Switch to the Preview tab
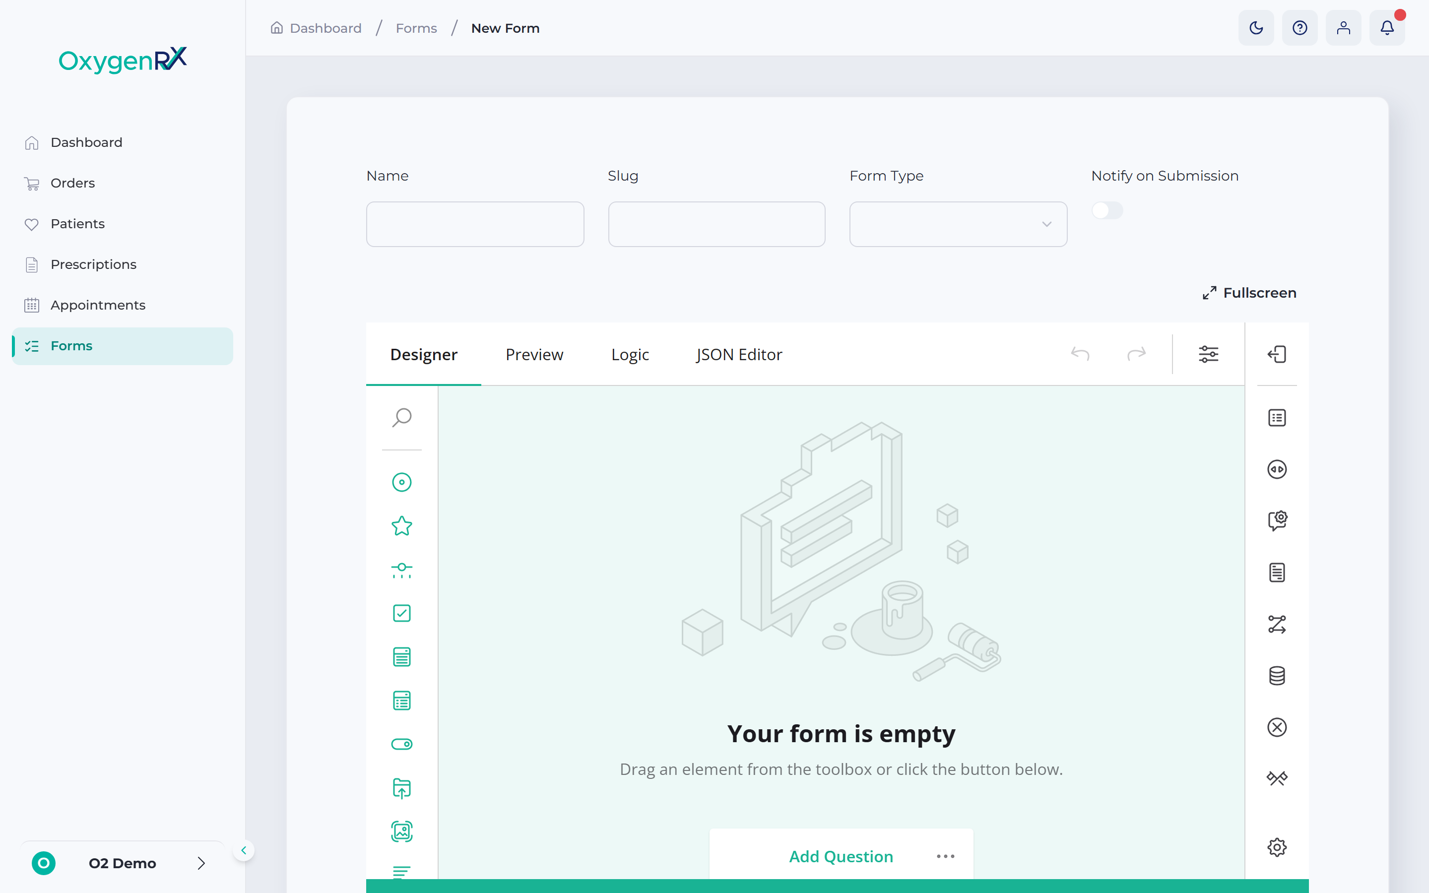1429x893 pixels. [x=534, y=354]
